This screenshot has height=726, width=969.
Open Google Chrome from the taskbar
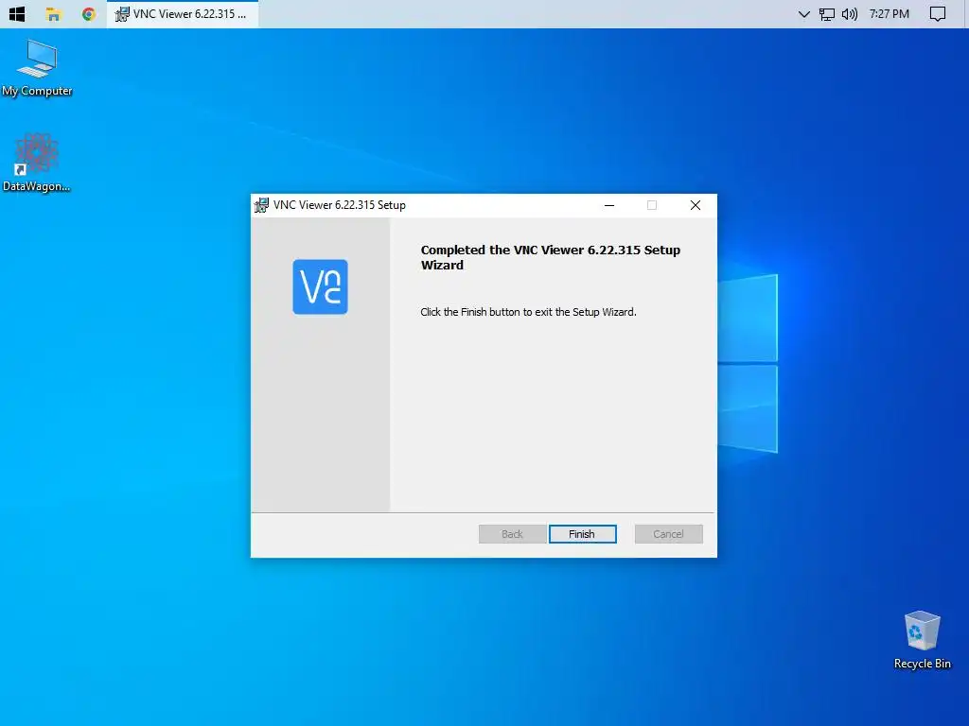(89, 13)
